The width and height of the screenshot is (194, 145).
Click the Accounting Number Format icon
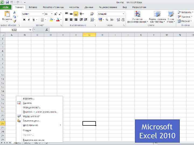click(100, 20)
